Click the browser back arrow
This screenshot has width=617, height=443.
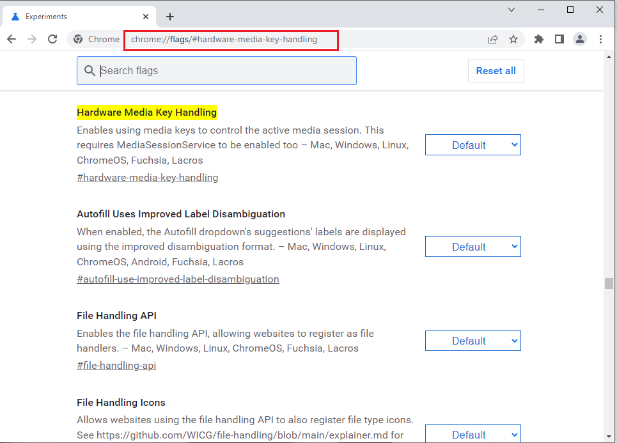pyautogui.click(x=12, y=39)
